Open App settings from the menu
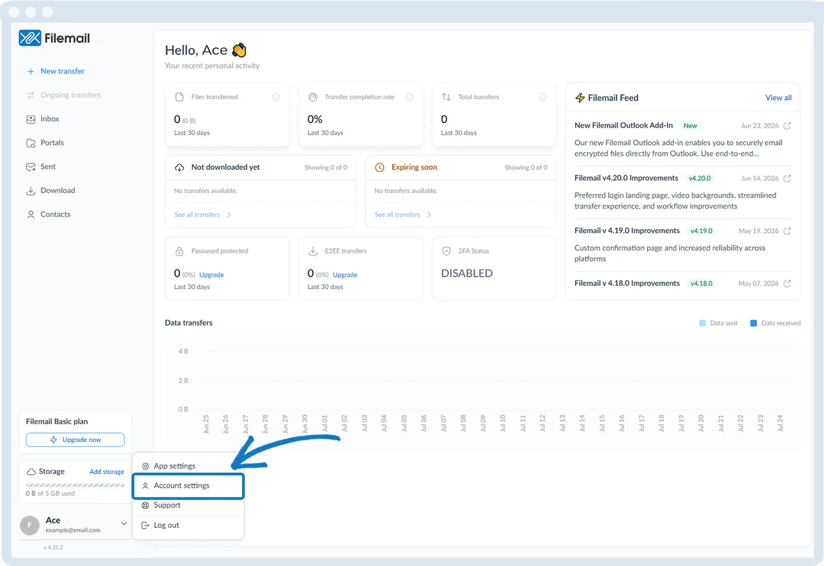824x566 pixels. tap(188, 466)
